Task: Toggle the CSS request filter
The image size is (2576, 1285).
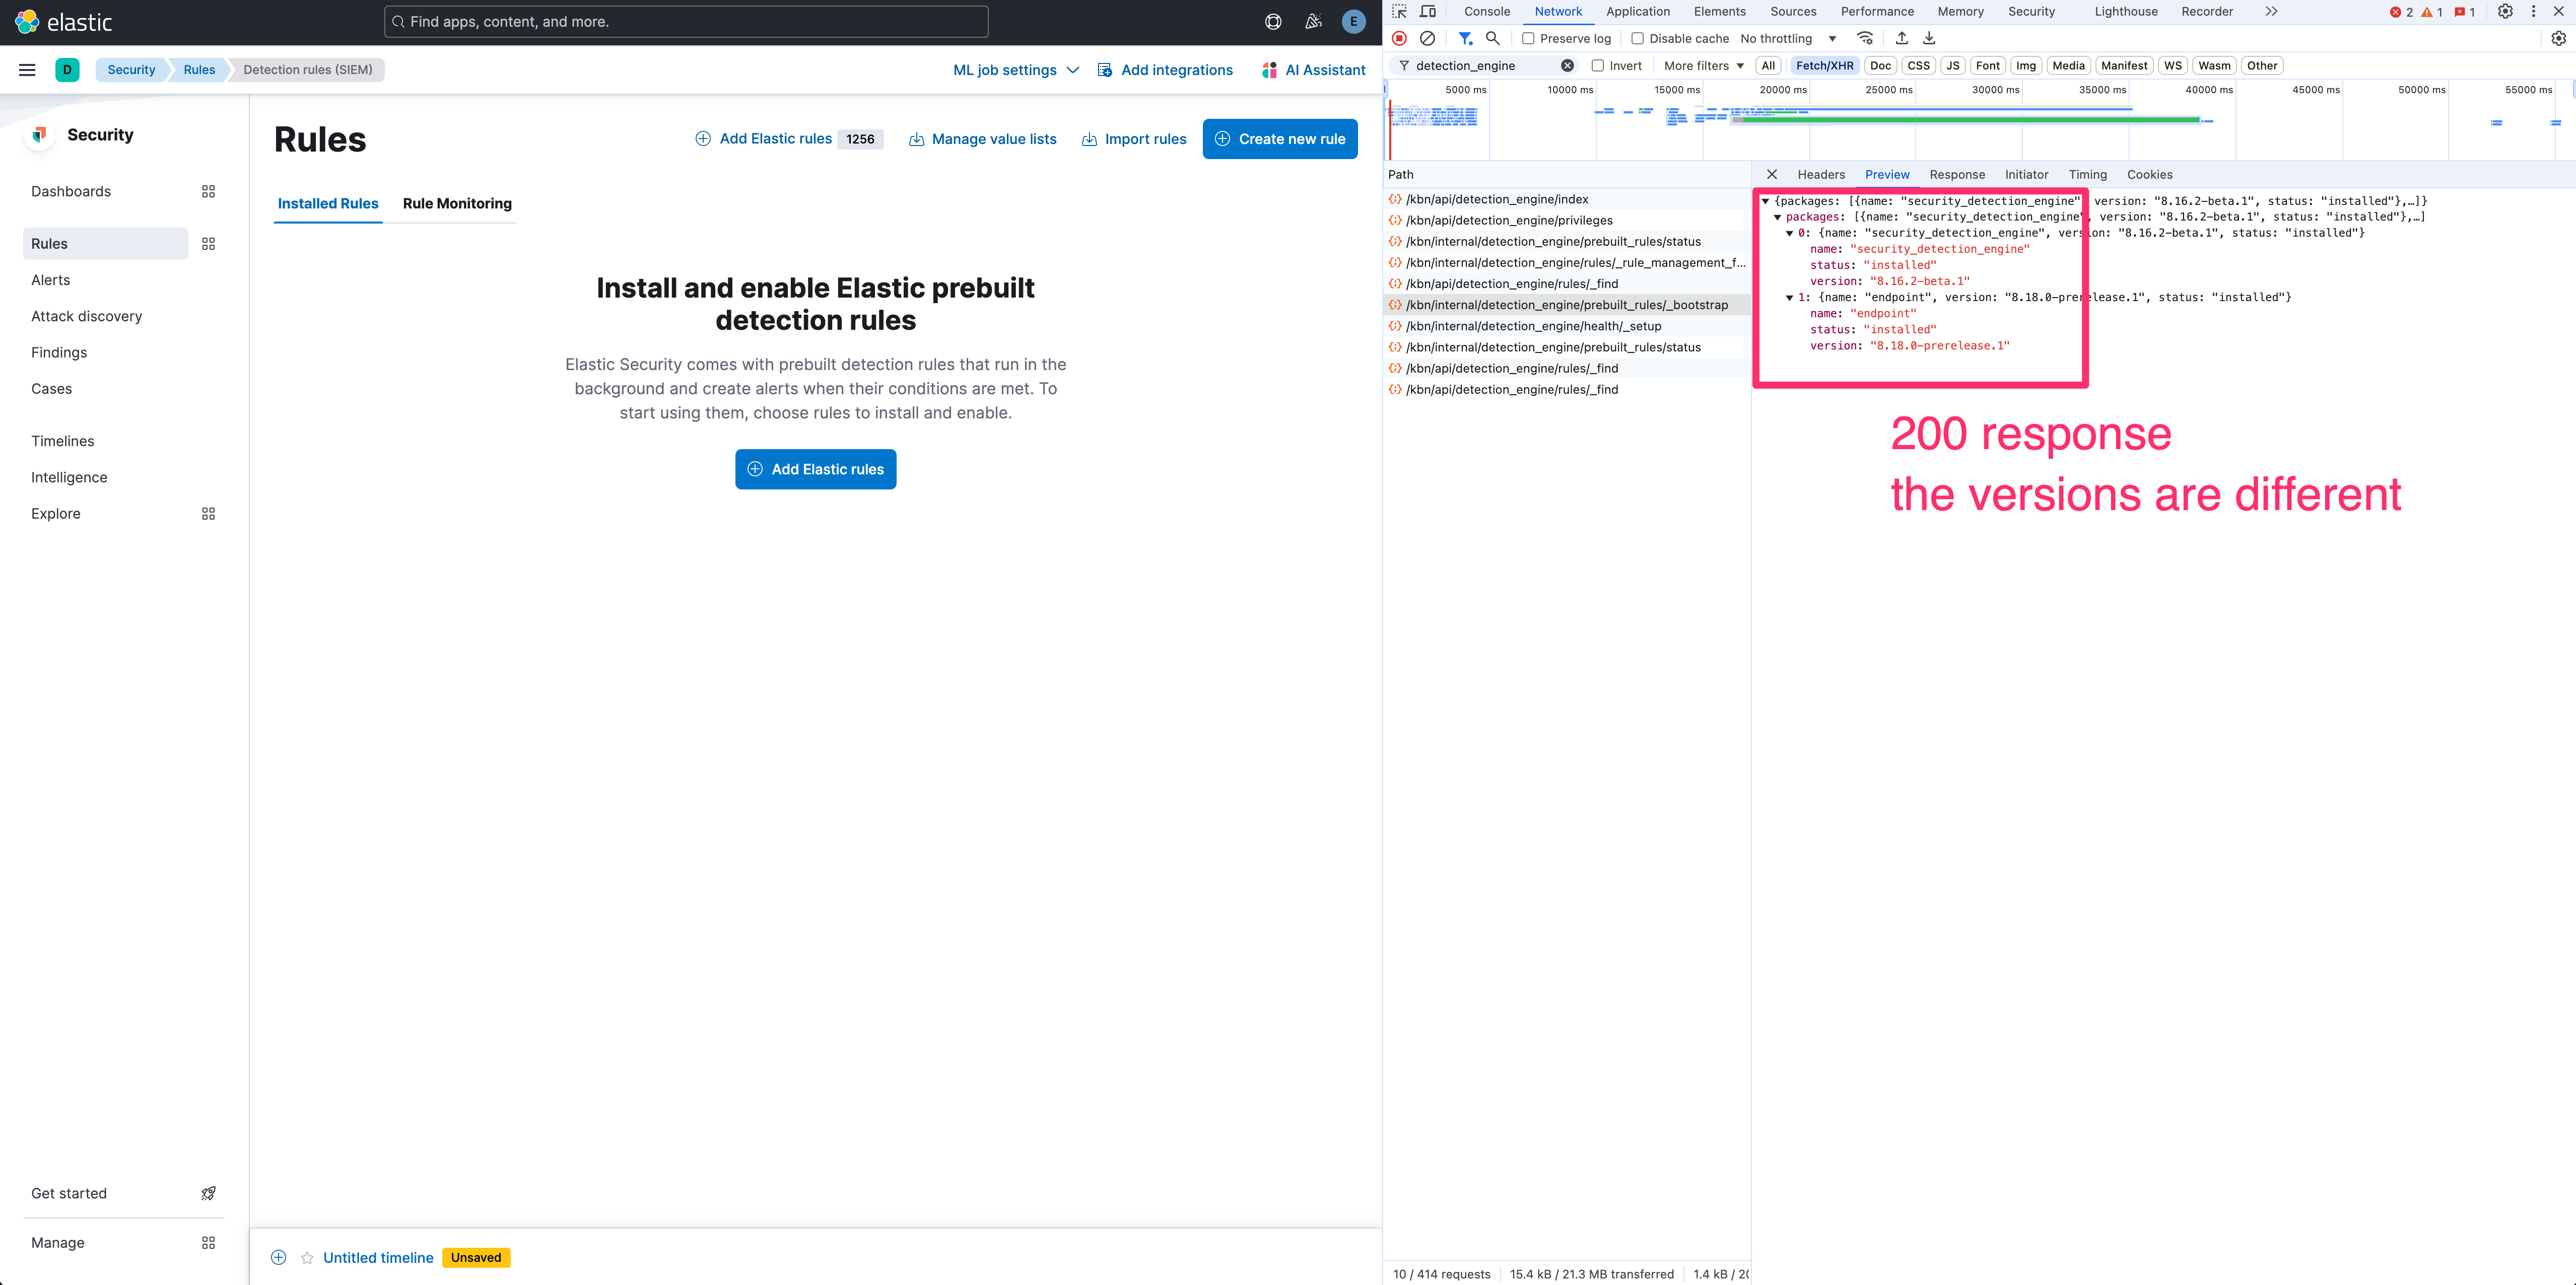Action: tap(1918, 66)
